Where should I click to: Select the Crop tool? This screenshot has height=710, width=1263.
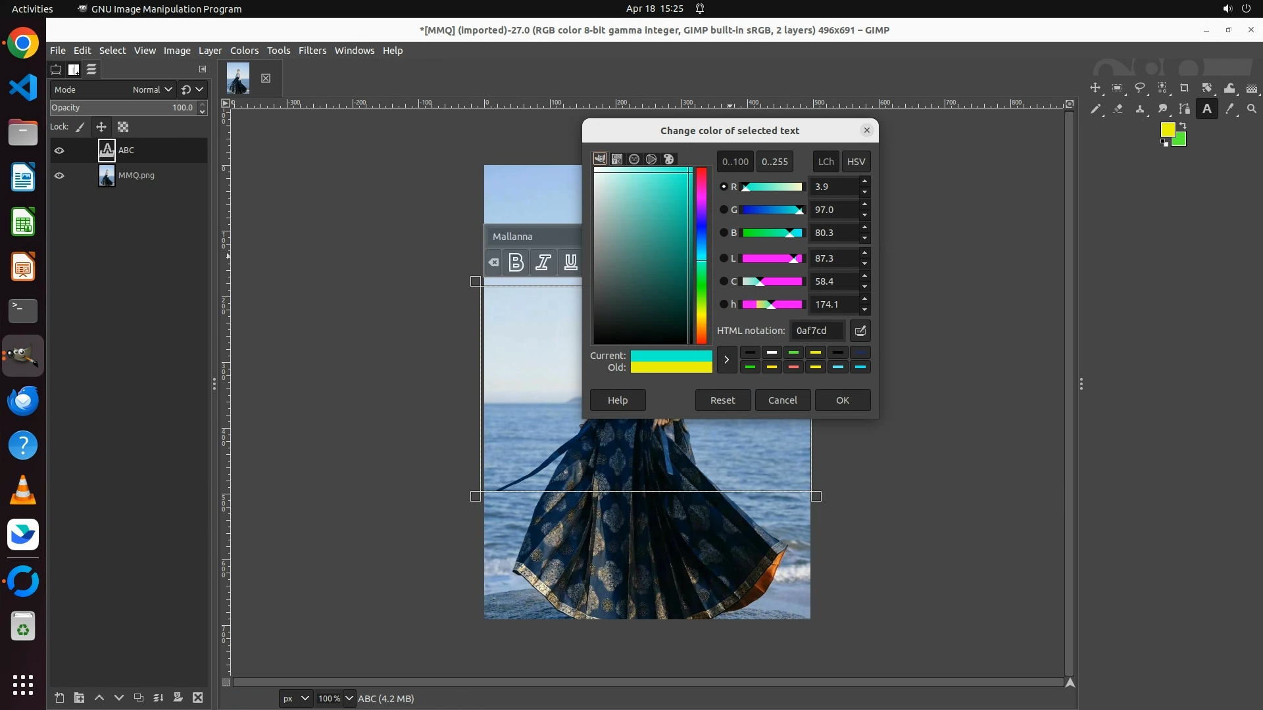point(1184,88)
